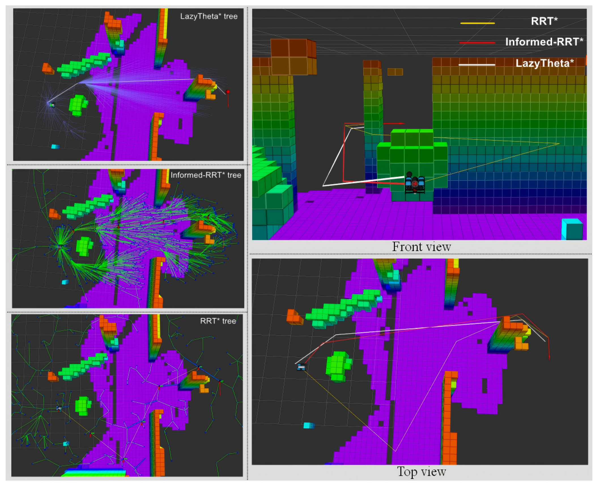This screenshot has height=486, width=598.
Task: Click the red Informed-RRT* legend line
Action: pyautogui.click(x=477, y=43)
